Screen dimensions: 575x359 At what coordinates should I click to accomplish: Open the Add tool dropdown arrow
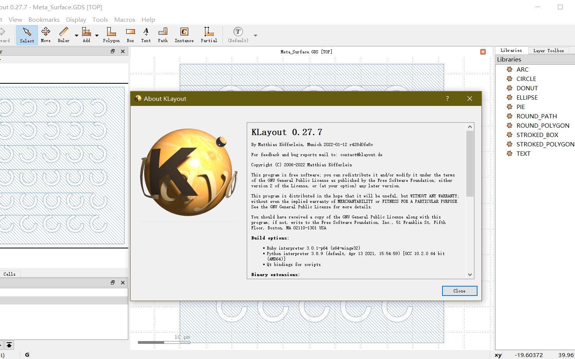(97, 35)
